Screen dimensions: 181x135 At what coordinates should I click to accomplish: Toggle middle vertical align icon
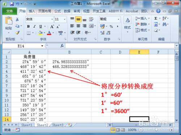(x=78, y=19)
